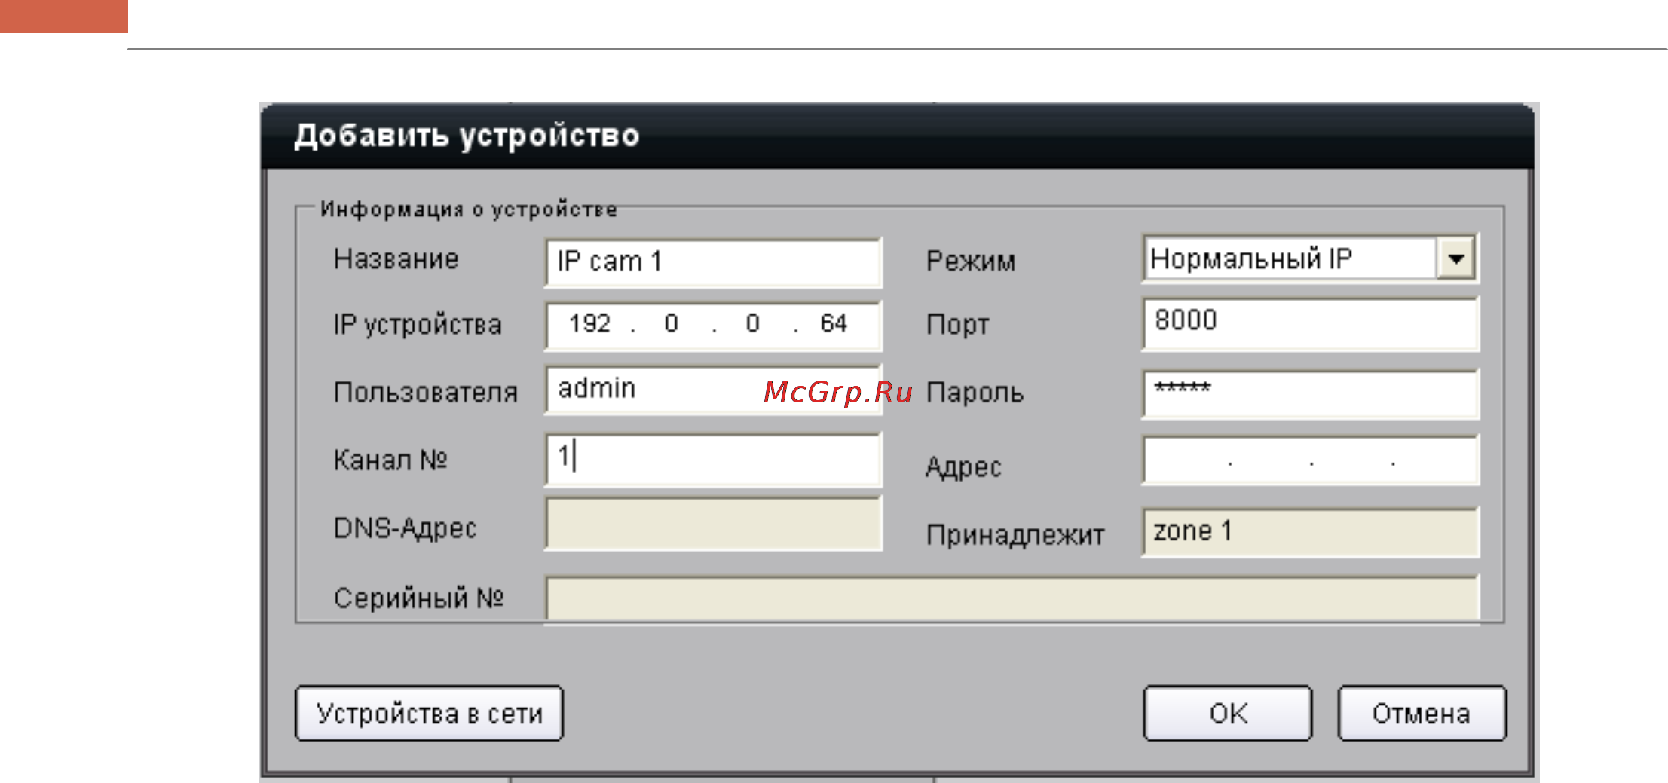Click the DNS-Адрес field
The image size is (1668, 783).
713,522
